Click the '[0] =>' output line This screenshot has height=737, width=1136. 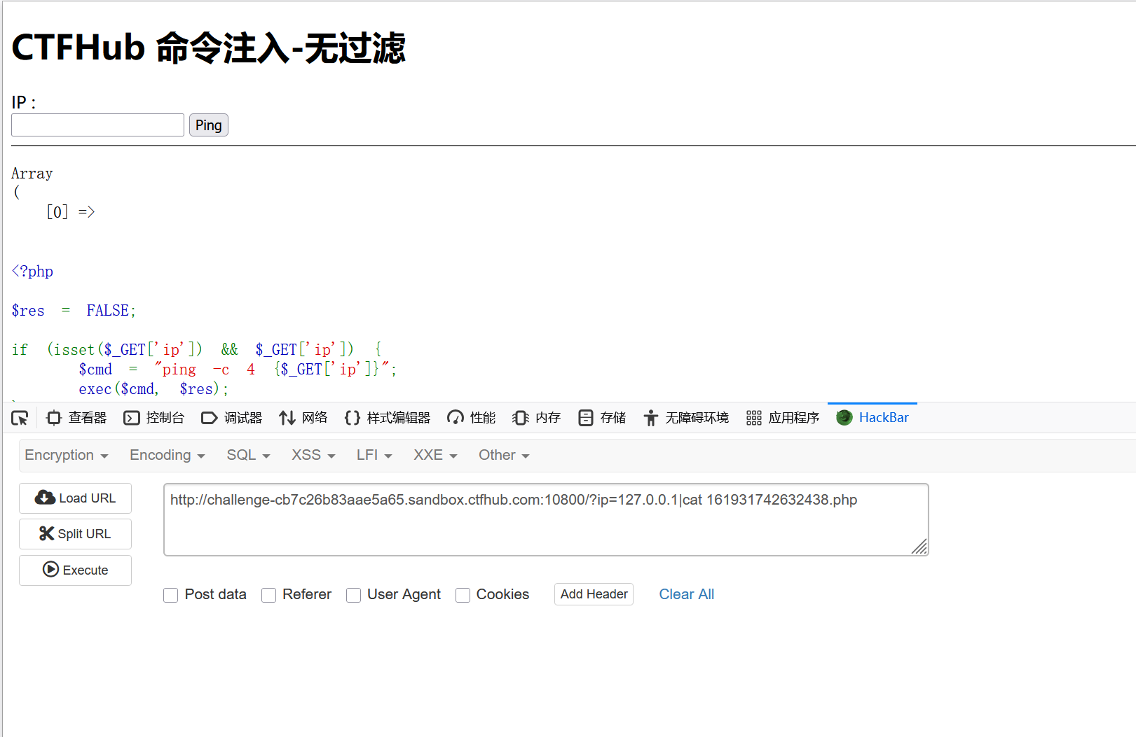tap(70, 212)
